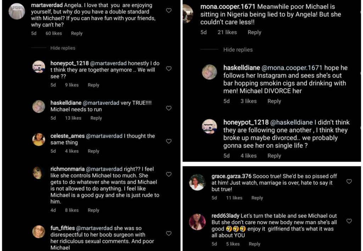Screen dimensions: 363x251
Task: Like richmonmaria's reply about controlling Michael
Action: [x=169, y=174]
